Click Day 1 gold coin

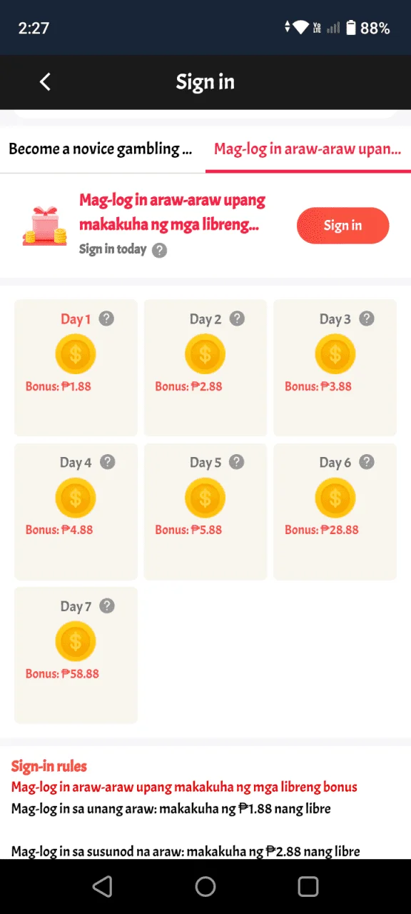click(x=76, y=354)
